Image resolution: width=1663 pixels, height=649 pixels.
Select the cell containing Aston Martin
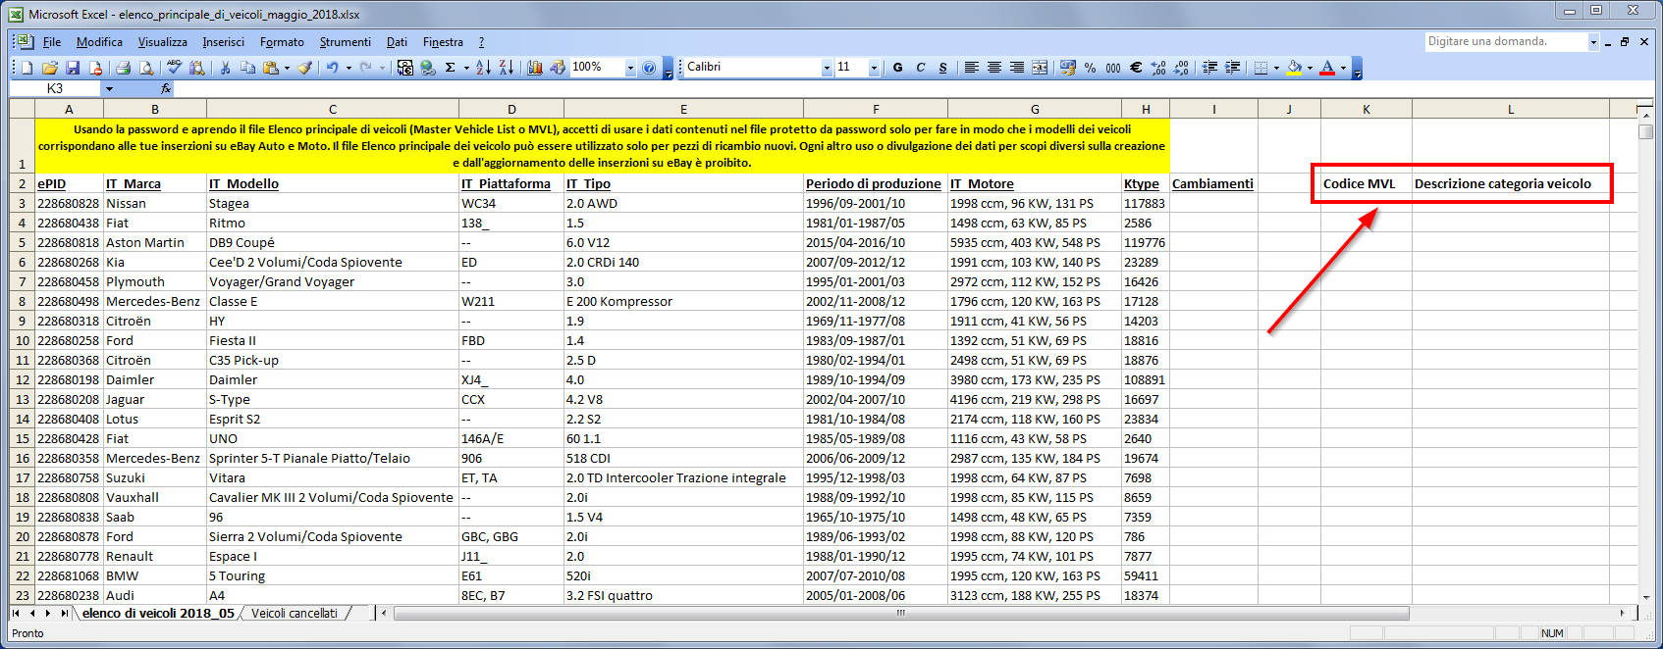[154, 242]
